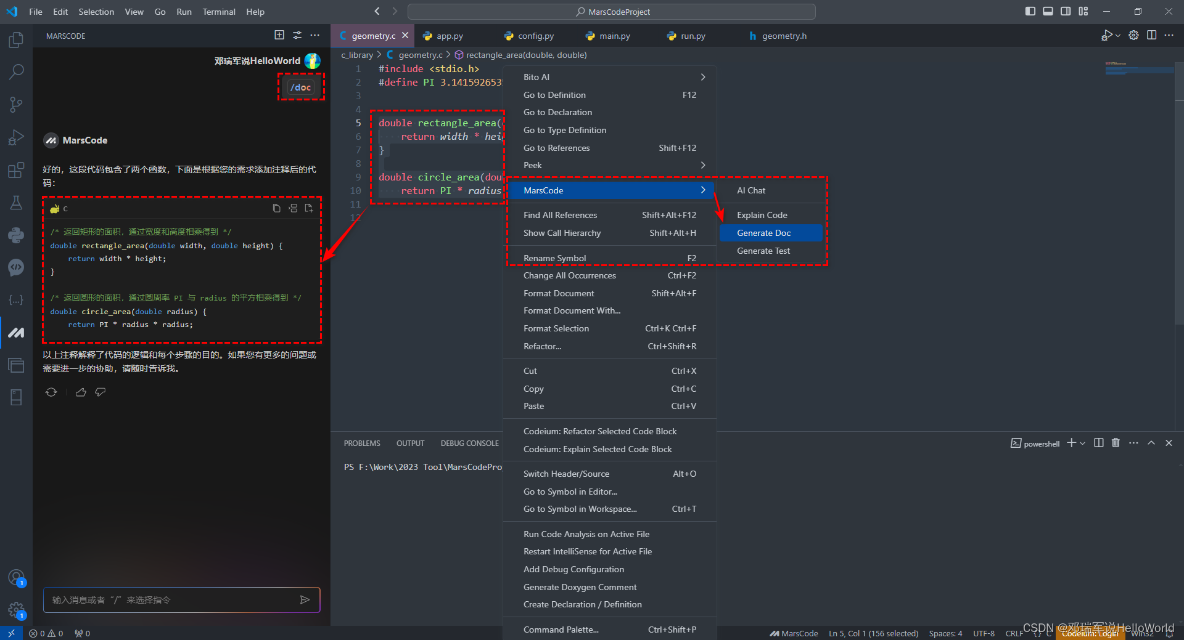Viewport: 1184px width, 640px height.
Task: Copy the generated code block
Action: [x=276, y=208]
